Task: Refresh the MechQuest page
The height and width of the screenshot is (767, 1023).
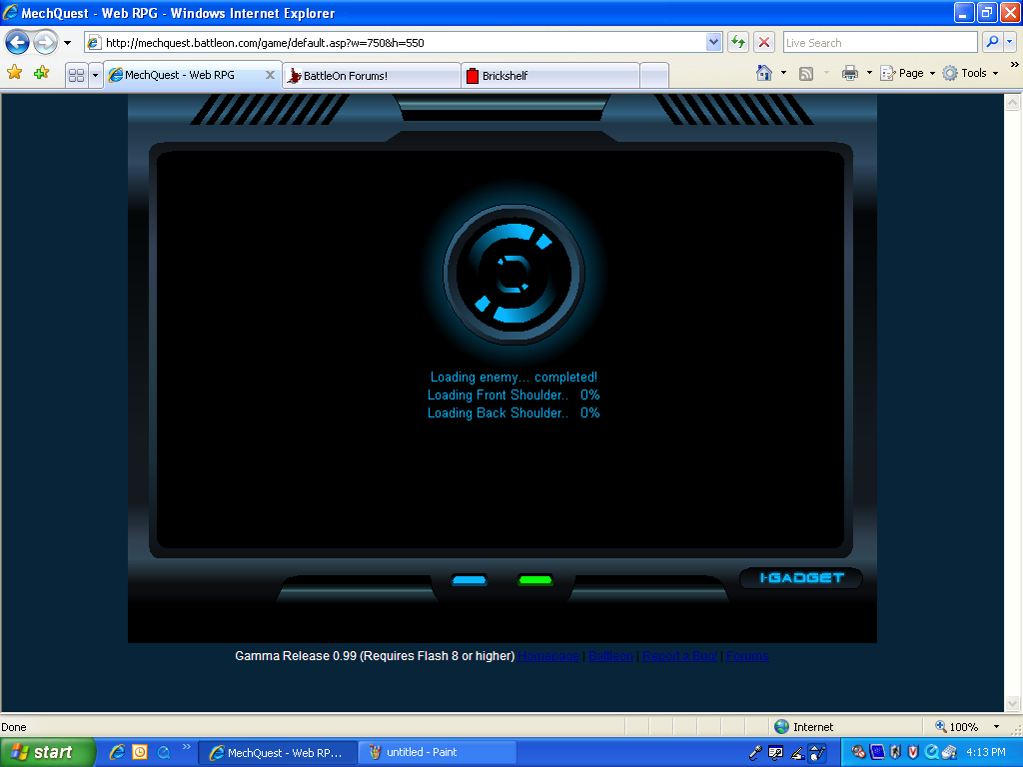Action: click(737, 42)
